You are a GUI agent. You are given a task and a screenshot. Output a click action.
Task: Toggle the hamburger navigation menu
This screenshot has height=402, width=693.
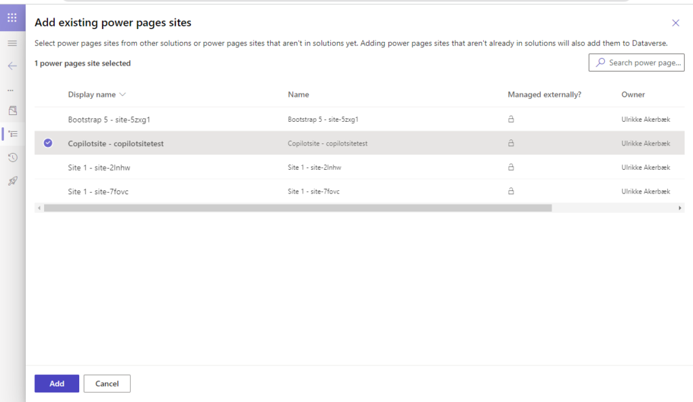tap(12, 43)
